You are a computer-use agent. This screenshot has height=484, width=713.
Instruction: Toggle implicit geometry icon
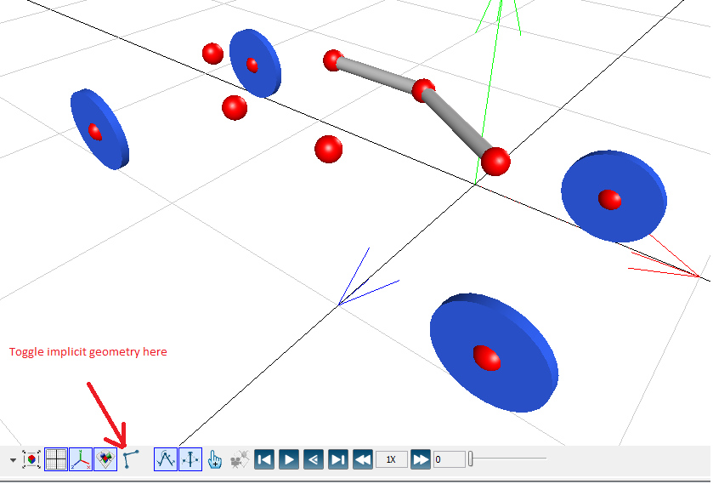tap(130, 460)
